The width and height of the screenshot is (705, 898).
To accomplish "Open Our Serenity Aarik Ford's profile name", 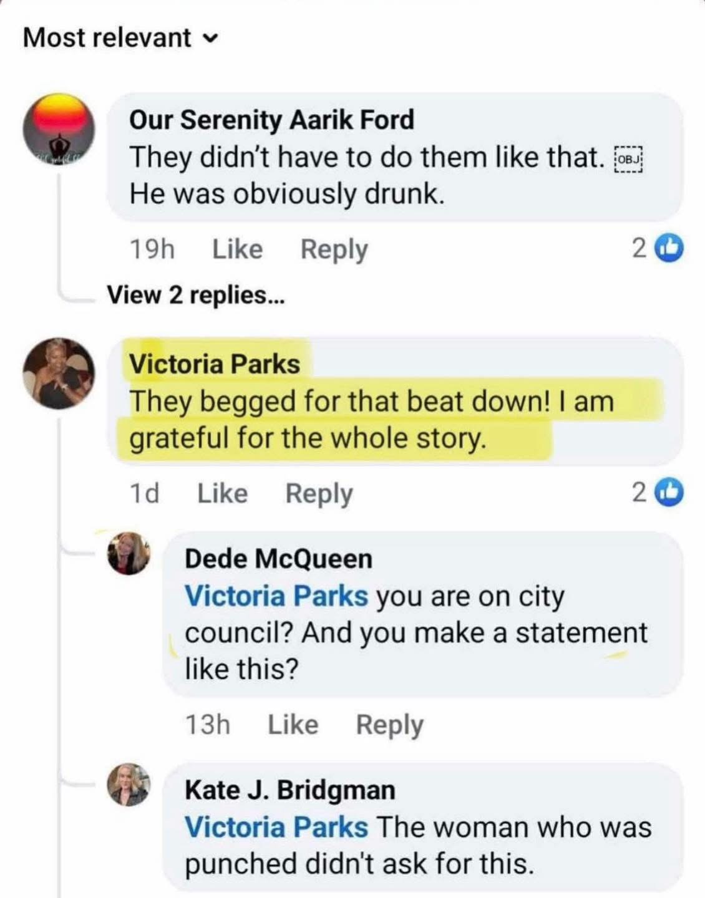I will tap(271, 119).
